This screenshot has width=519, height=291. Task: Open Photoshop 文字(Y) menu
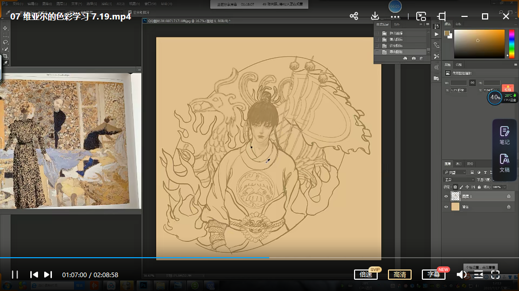click(x=77, y=4)
